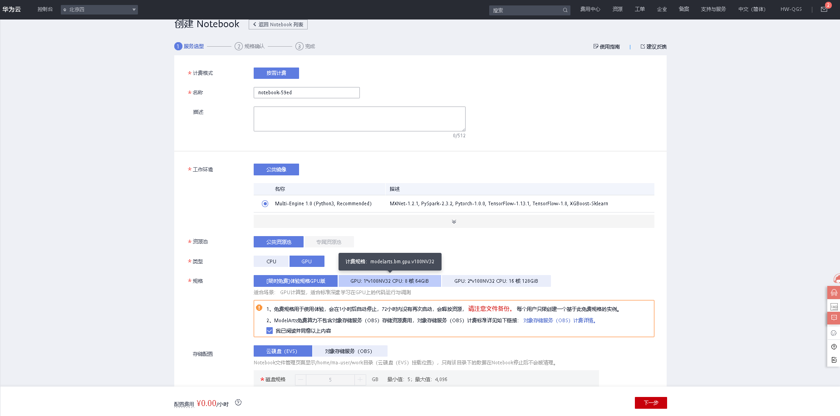This screenshot has width=840, height=416.
Task: Click the notebook name input field
Action: [307, 92]
